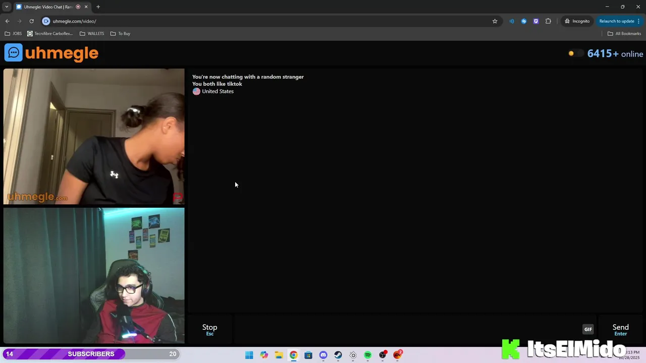The height and width of the screenshot is (363, 646).
Task: Click the Uhmegle logo icon
Action: coord(14,53)
